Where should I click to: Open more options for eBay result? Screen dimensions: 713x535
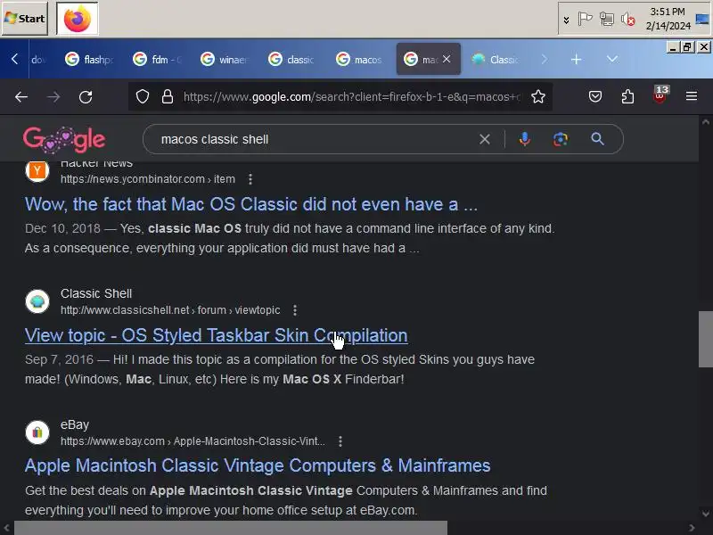(340, 441)
